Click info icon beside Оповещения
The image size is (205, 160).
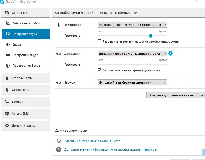[x=7, y=90]
